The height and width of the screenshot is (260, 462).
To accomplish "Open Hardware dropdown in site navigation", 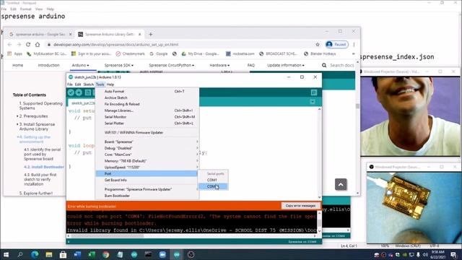I will 219,65.
